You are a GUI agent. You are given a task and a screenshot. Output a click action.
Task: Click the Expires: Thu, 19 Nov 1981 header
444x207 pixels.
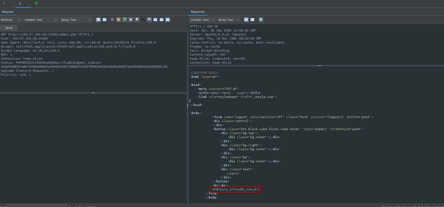(225, 39)
